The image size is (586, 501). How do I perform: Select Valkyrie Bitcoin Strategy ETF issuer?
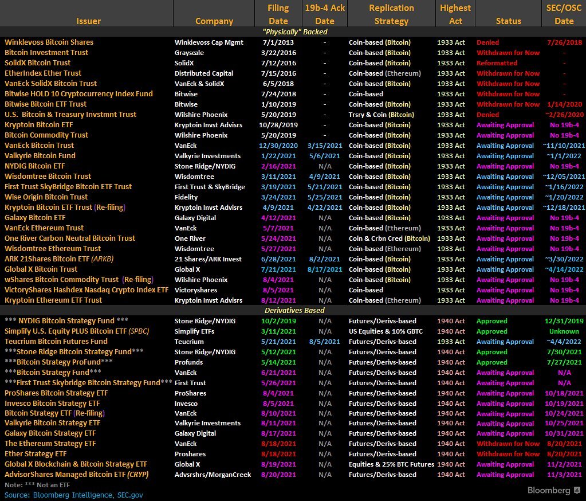coord(52,423)
